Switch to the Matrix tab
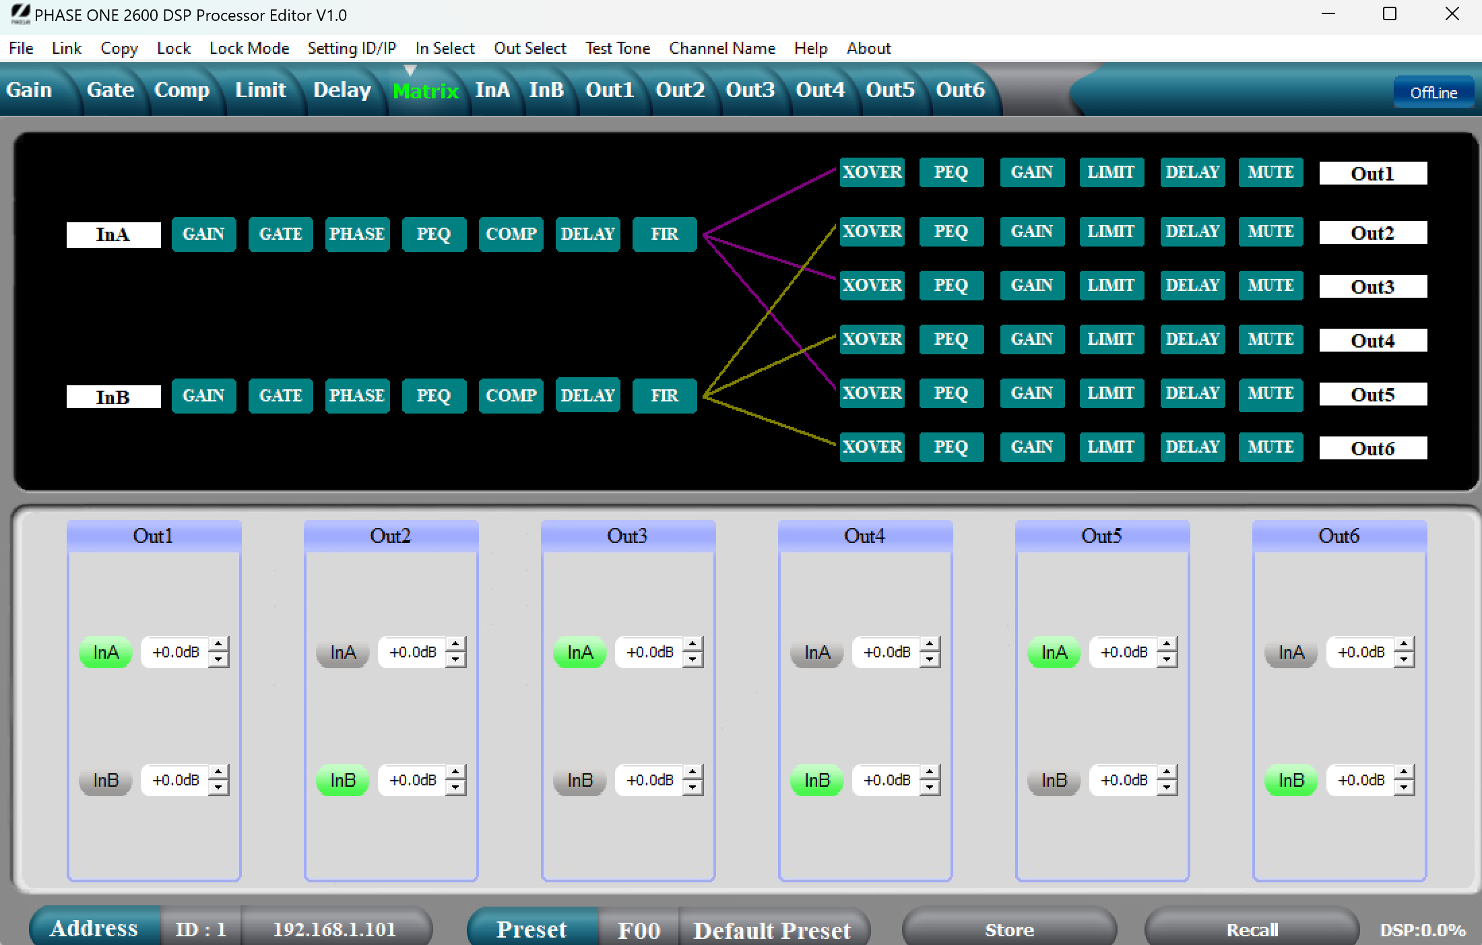This screenshot has width=1482, height=945. 426,90
